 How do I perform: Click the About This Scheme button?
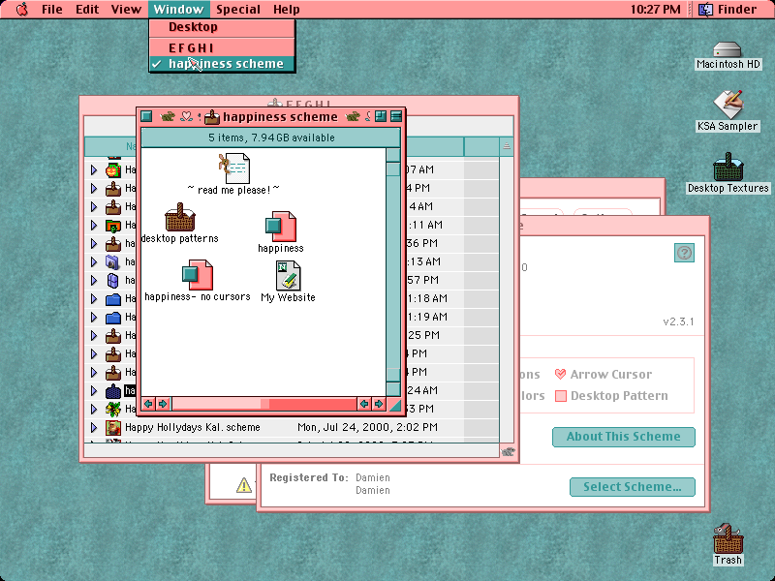click(623, 437)
